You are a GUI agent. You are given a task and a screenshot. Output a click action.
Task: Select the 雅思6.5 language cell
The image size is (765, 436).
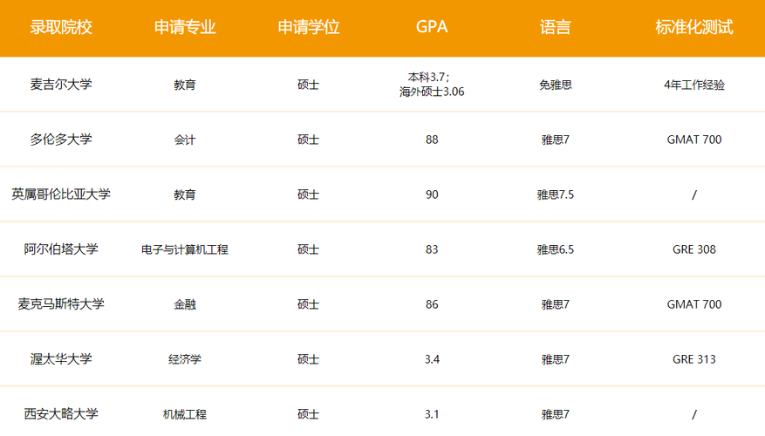pyautogui.click(x=555, y=249)
